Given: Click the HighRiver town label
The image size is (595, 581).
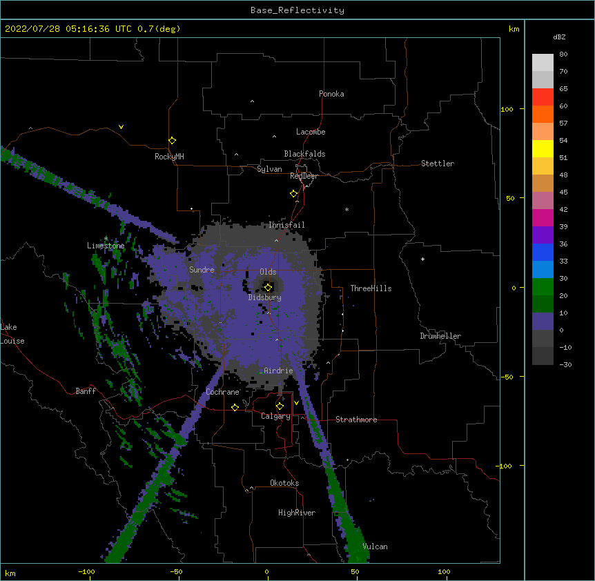Looking at the screenshot, I should [297, 513].
